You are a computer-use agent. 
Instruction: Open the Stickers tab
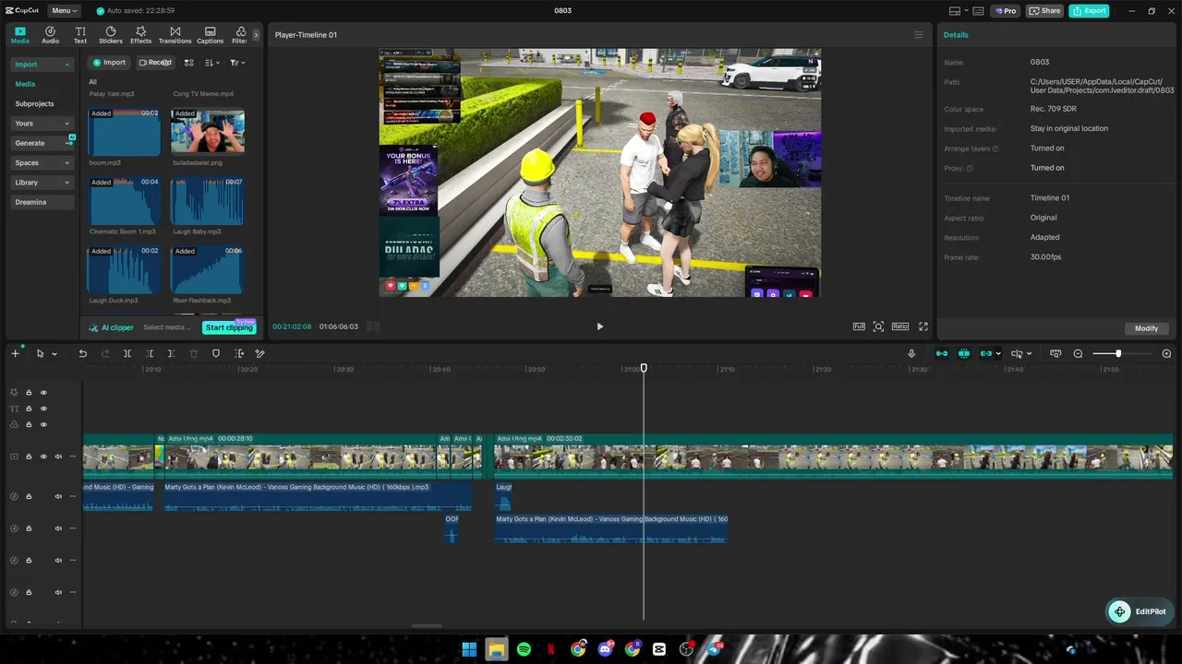click(111, 35)
